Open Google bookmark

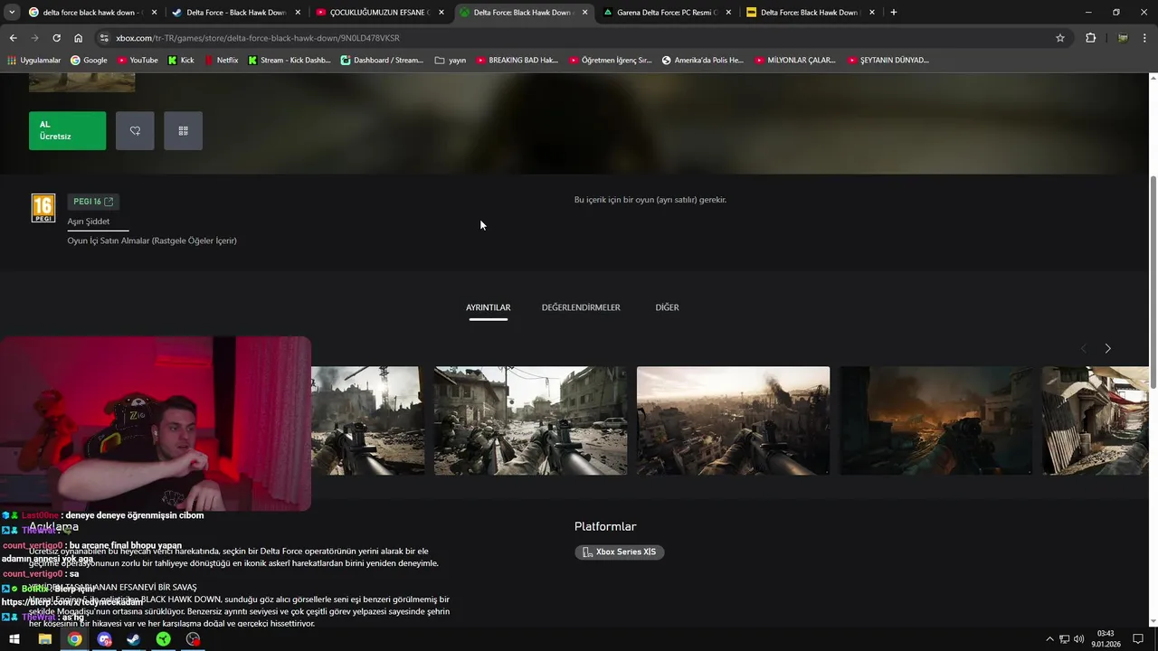89,61
